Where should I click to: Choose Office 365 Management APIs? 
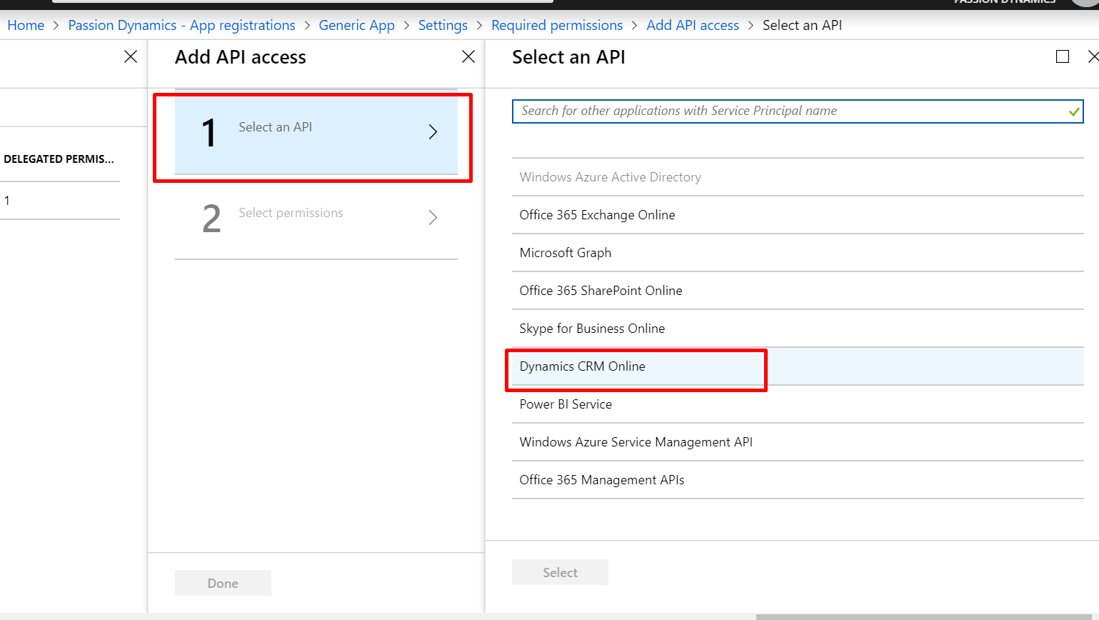tap(601, 480)
